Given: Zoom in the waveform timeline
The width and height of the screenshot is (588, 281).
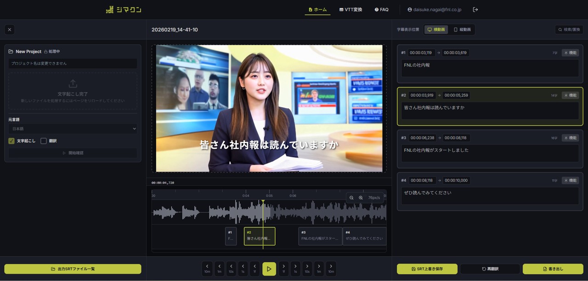Looking at the screenshot, I should 361,198.
